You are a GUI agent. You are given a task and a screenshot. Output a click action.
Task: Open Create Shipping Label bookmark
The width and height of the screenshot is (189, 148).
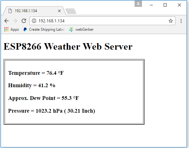[x=44, y=29]
